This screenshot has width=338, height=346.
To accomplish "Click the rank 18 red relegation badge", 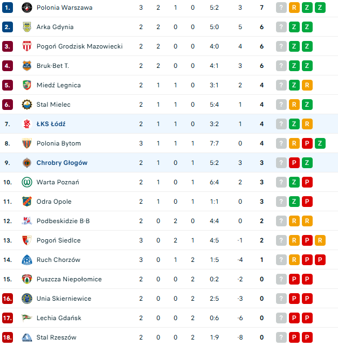I will pyautogui.click(x=8, y=337).
